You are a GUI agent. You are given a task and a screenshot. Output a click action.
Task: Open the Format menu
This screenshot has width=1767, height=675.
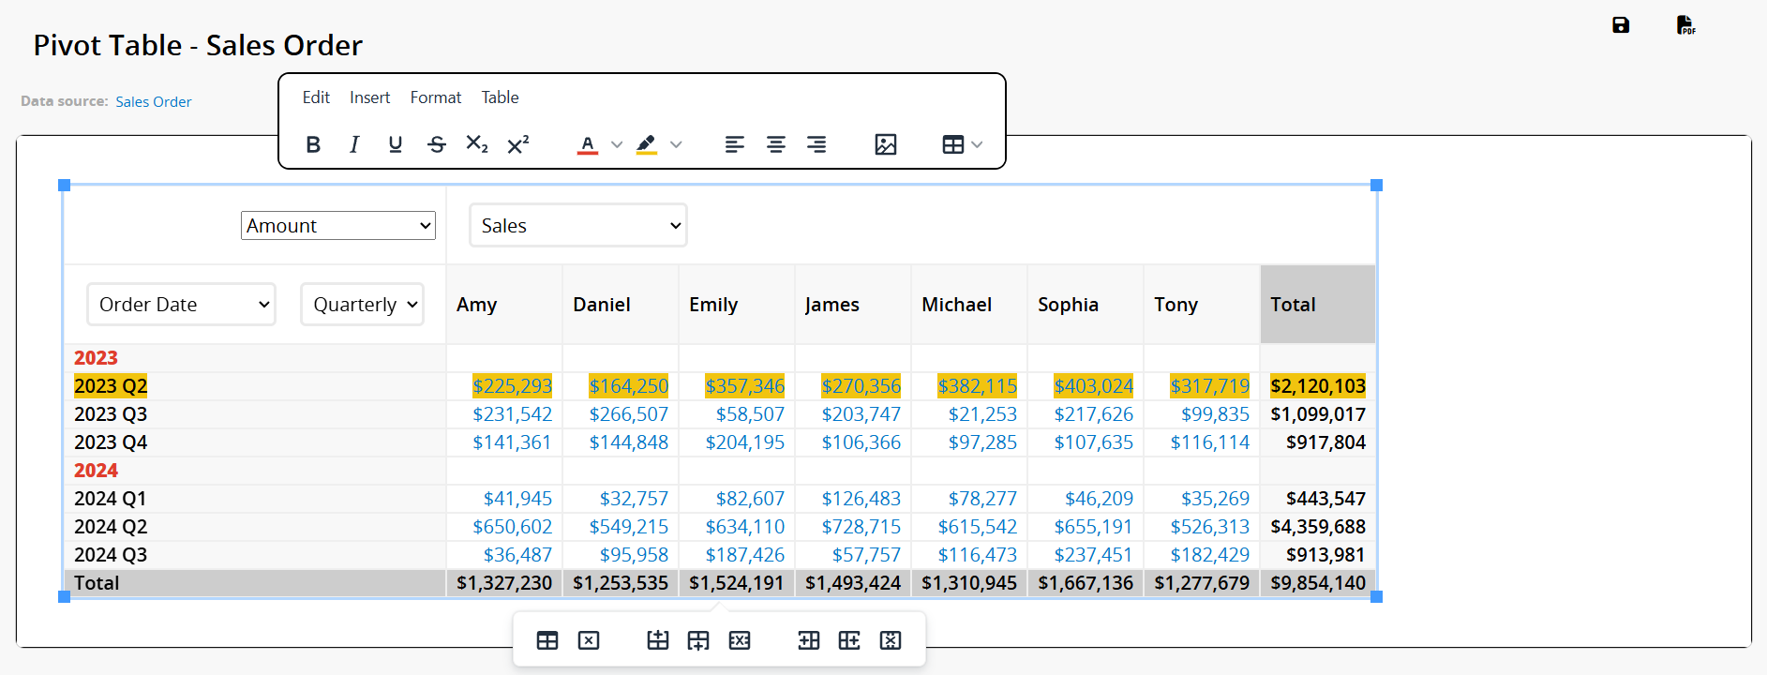pos(435,97)
